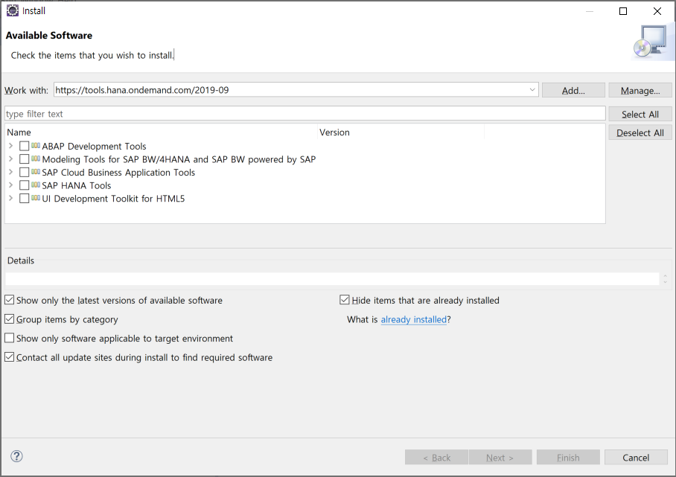Screen dimensions: 676x477
Task: Toggle Hide items that are already installed
Action: 344,300
